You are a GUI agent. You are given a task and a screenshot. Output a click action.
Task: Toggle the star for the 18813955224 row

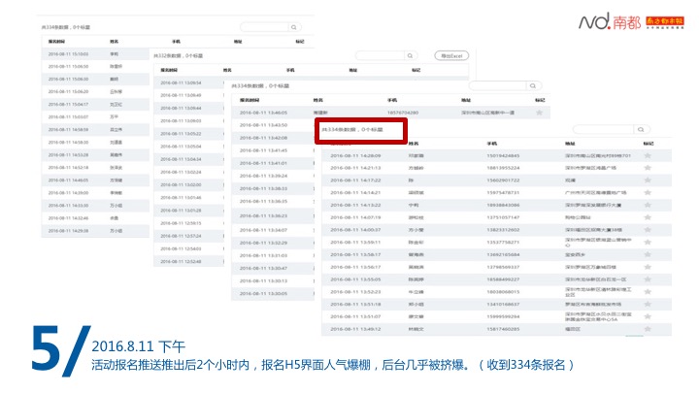click(648, 167)
